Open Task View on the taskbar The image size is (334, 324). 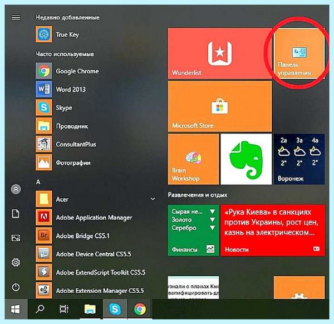click(64, 309)
